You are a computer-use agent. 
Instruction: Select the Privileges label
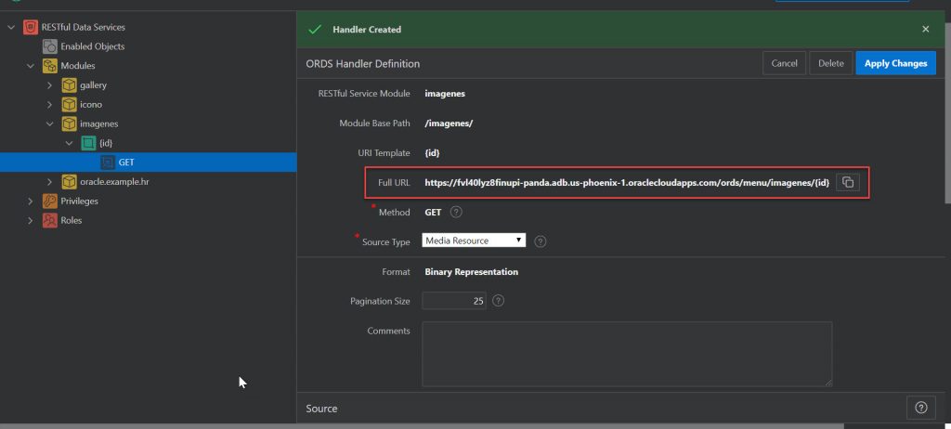[x=80, y=201]
